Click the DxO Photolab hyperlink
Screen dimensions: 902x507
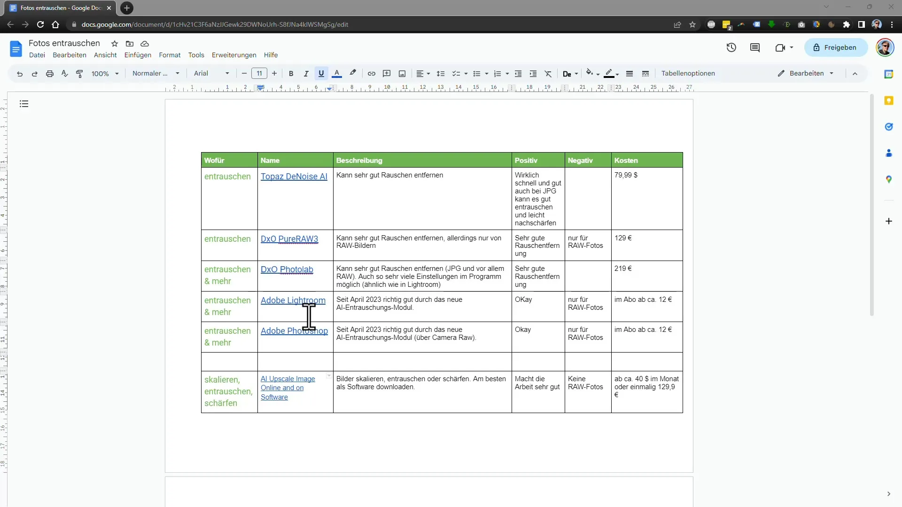[287, 269]
